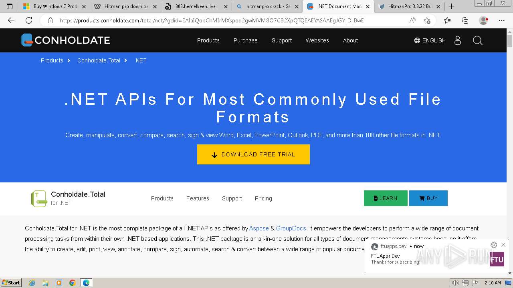Image resolution: width=513 pixels, height=288 pixels.
Task: Dismiss the ftuapps.dev notification
Action: [503, 245]
